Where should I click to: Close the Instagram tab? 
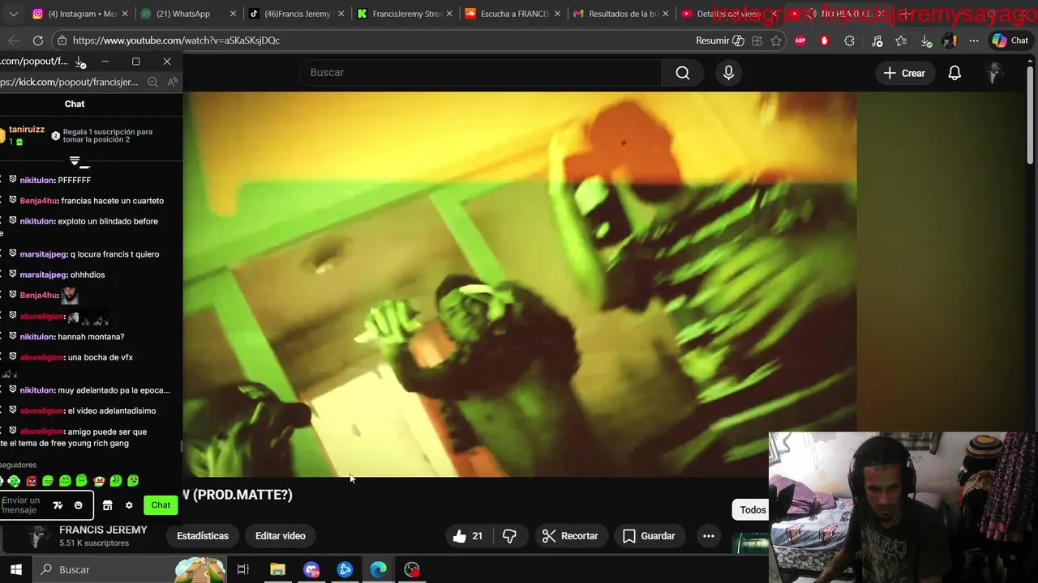(x=124, y=14)
